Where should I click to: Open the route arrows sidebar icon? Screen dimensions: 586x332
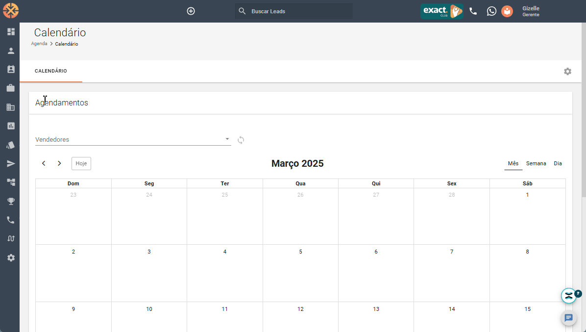coord(11,238)
